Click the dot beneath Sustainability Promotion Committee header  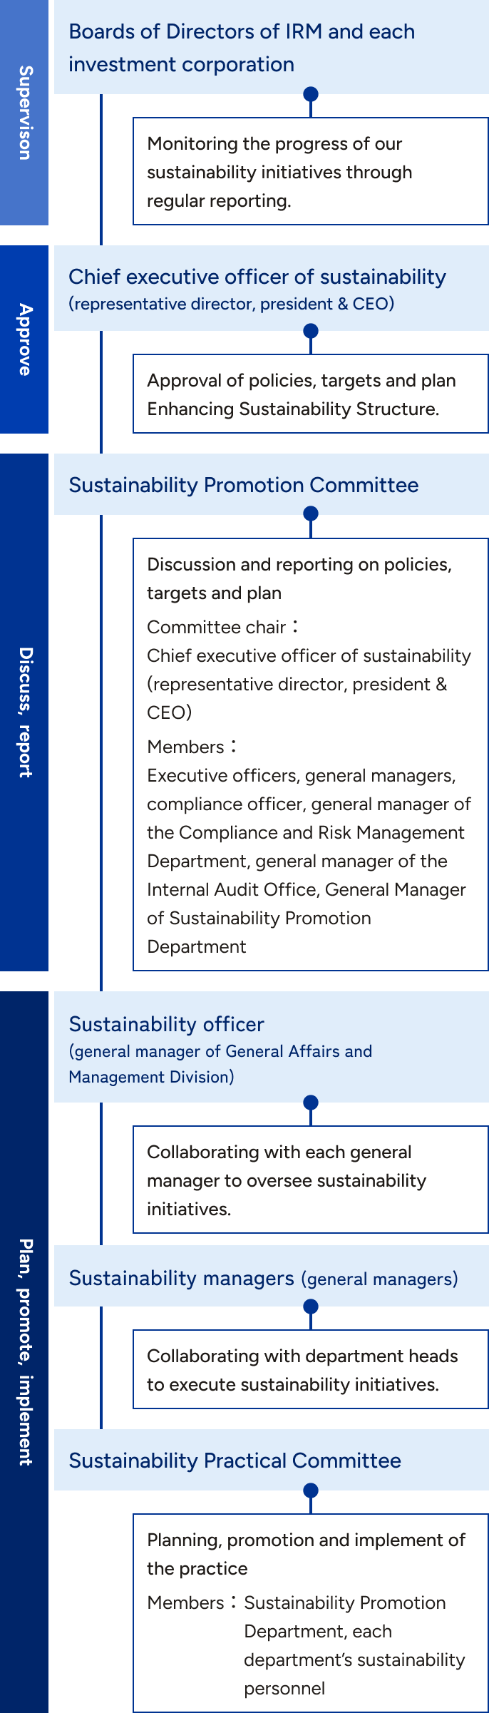tap(311, 513)
